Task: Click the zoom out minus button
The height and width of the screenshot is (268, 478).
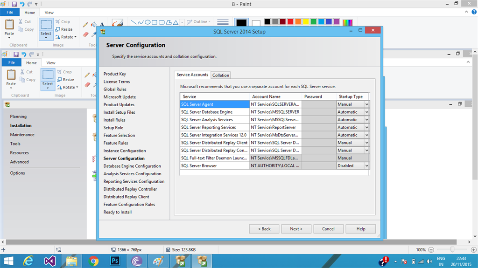Action: 431,250
